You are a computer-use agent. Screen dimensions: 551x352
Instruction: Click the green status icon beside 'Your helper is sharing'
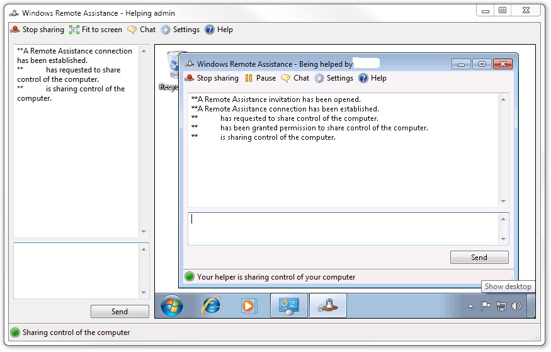click(x=190, y=277)
